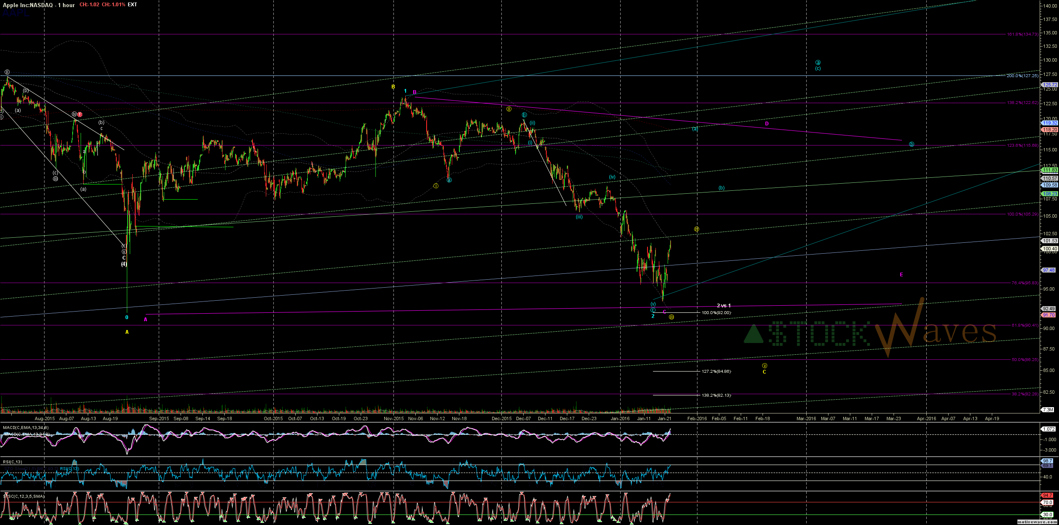Click the 1.072 MACD value tag
This screenshot has height=525, width=1059.
(x=1049, y=429)
